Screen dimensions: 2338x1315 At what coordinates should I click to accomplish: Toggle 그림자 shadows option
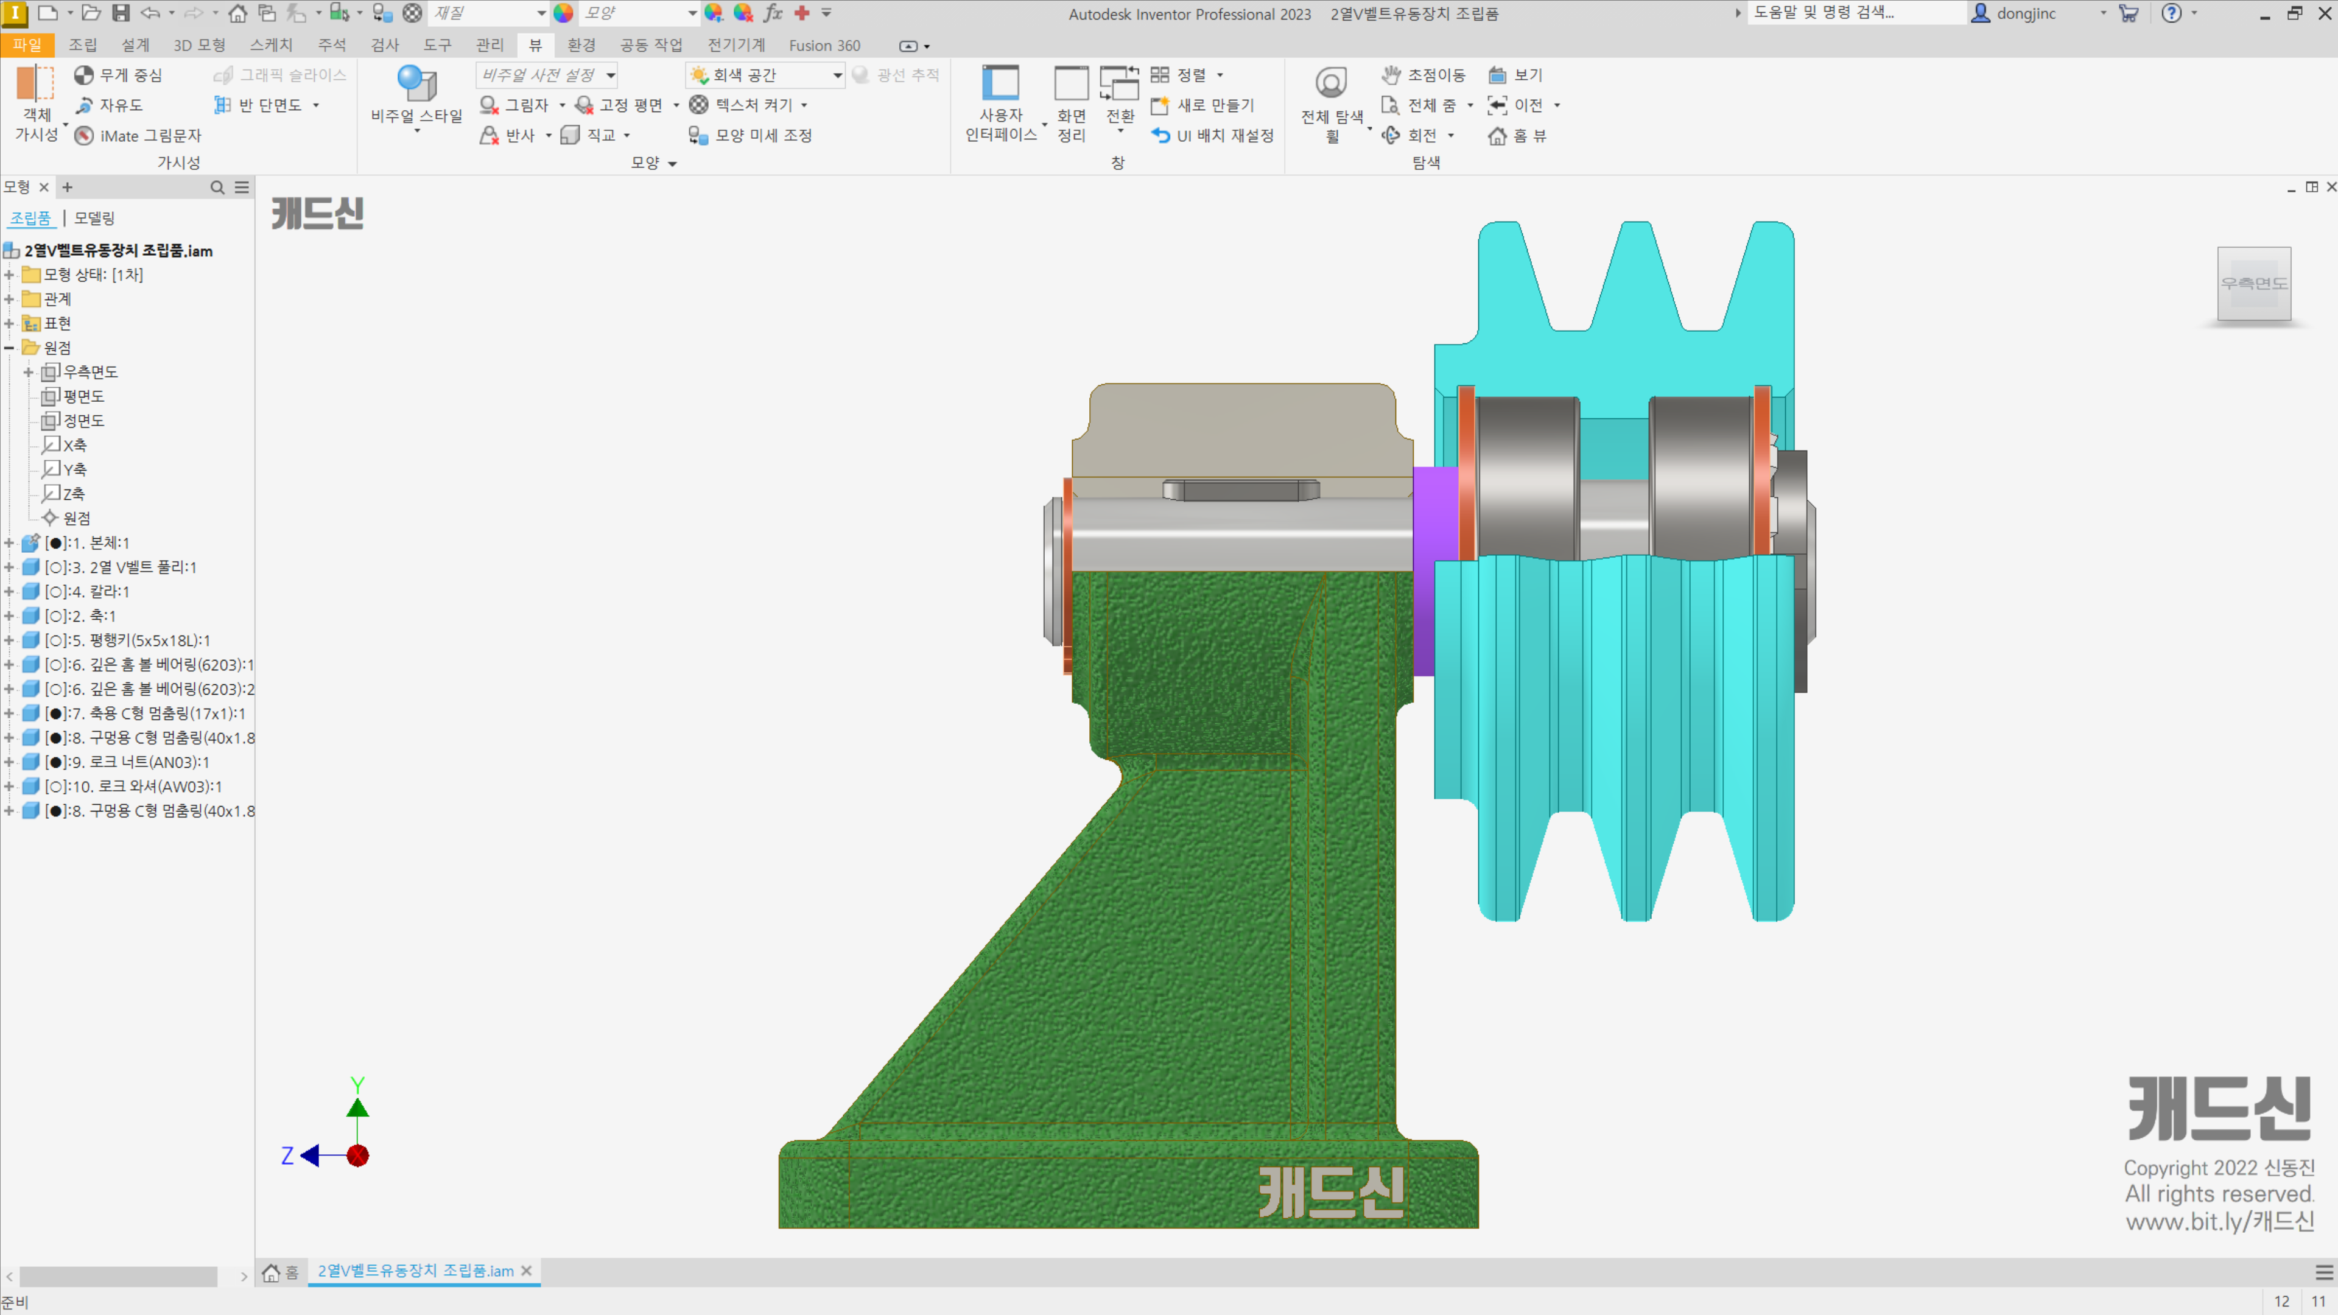tap(514, 105)
